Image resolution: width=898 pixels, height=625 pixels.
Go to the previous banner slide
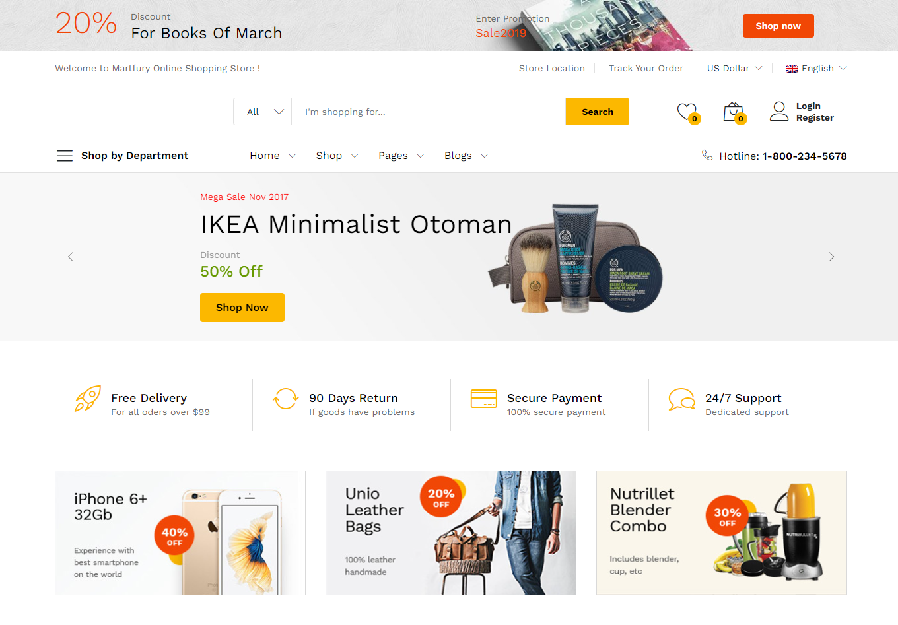71,257
